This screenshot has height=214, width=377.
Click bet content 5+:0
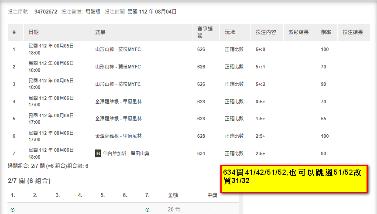[x=260, y=50]
